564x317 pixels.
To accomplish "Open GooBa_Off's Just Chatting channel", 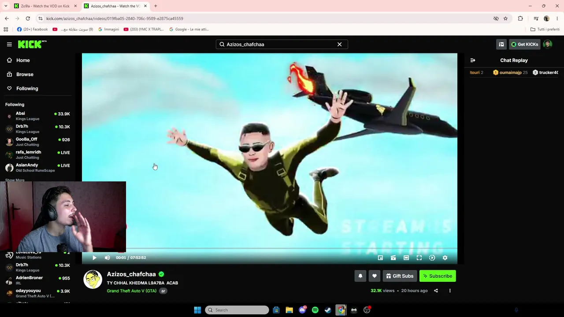I will [38, 142].
